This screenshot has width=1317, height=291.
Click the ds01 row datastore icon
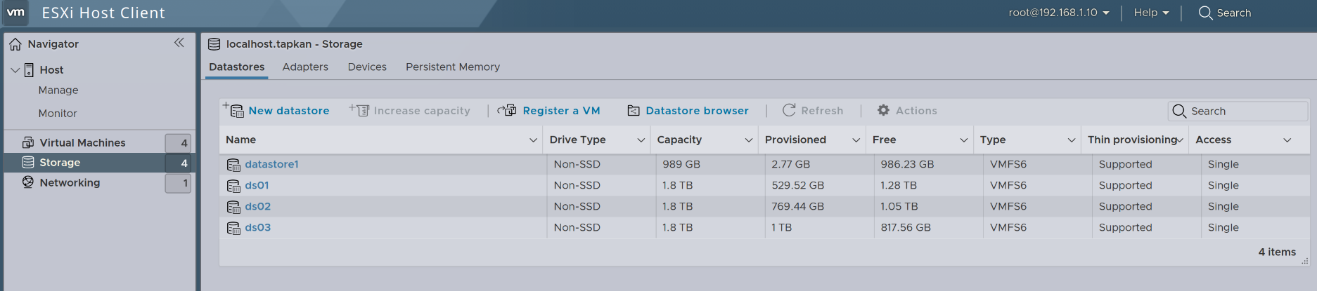coord(233,186)
